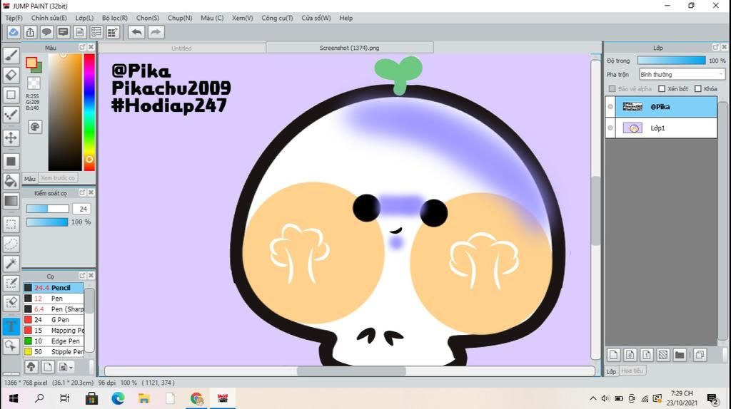
Task: Select the Fill rectangle tool
Action: pyautogui.click(x=11, y=161)
